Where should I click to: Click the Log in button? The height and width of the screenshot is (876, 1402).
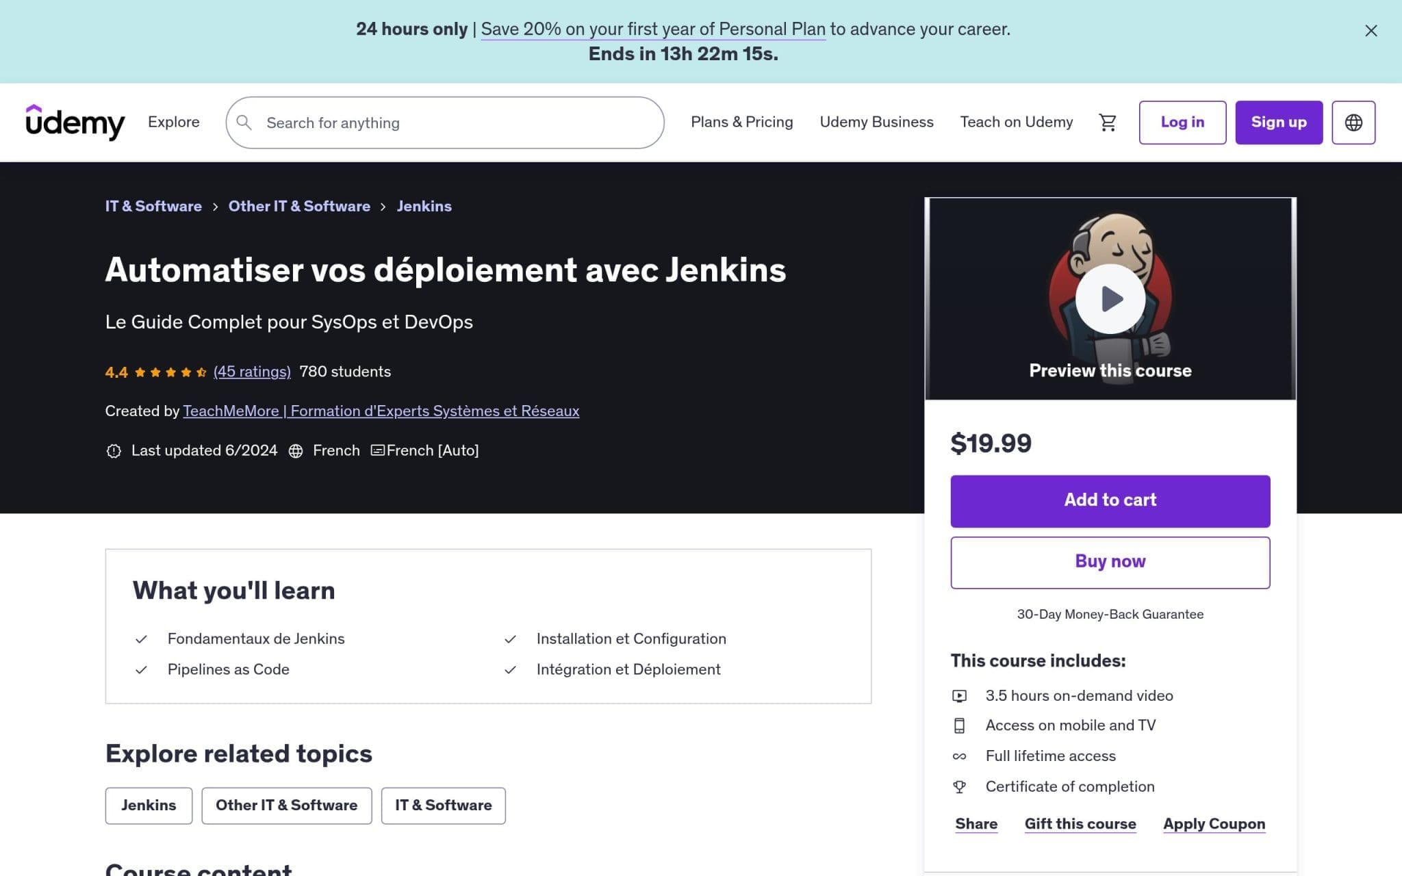(x=1182, y=123)
